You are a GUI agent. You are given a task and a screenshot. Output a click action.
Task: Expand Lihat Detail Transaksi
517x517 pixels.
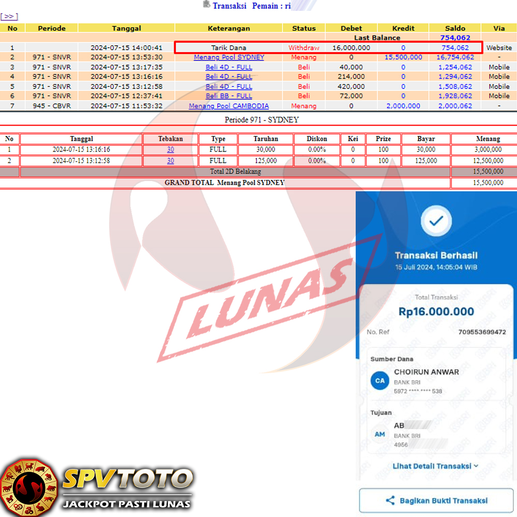tap(435, 466)
